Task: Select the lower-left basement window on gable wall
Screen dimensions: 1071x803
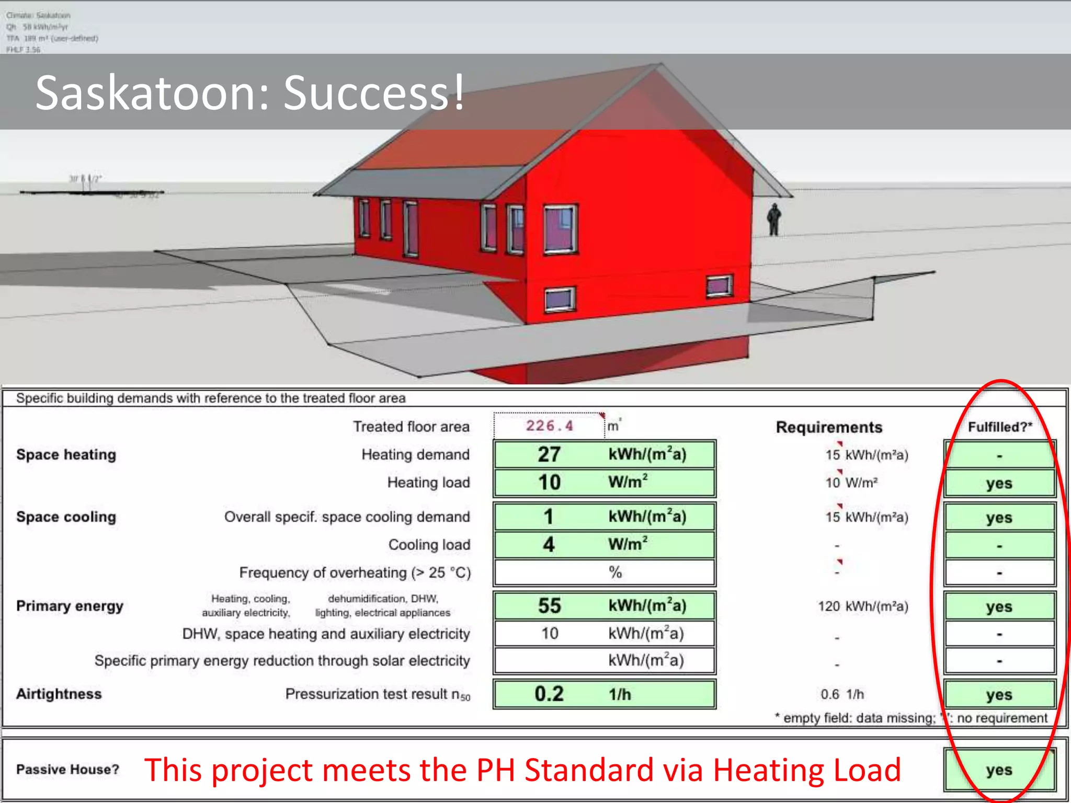Action: pyautogui.click(x=560, y=300)
